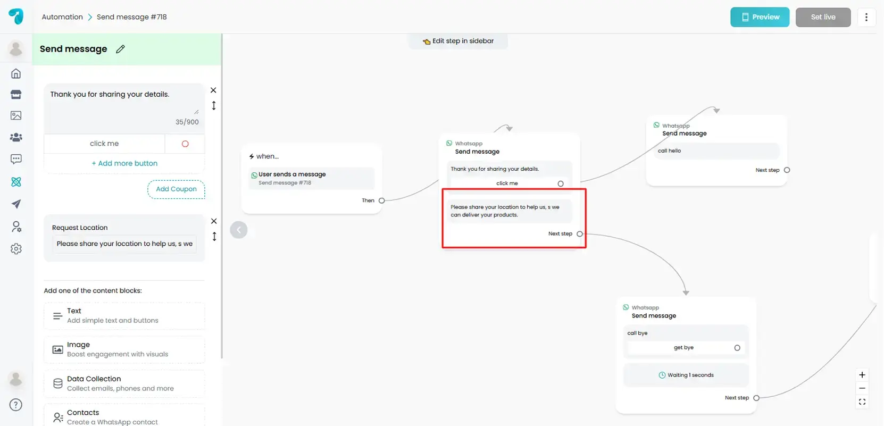
Task: Select the Data Collection content block
Action: (124, 383)
